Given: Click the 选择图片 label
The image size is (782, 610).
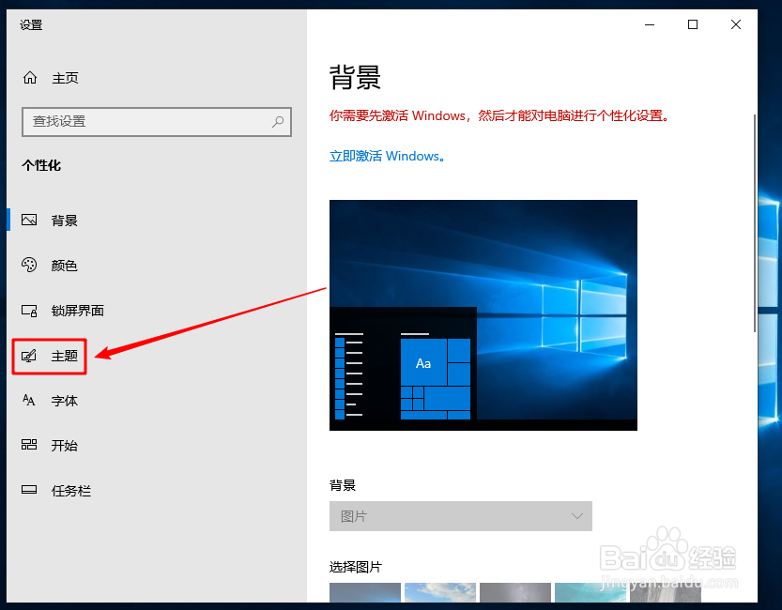Looking at the screenshot, I should [x=355, y=567].
